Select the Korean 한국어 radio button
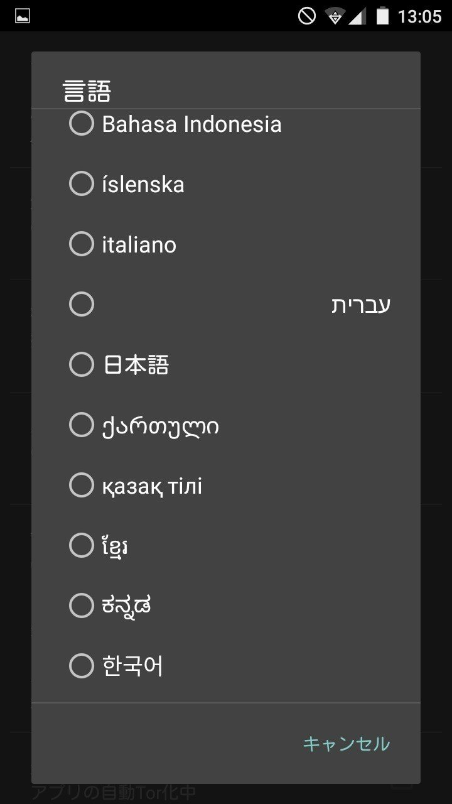Viewport: 452px width, 804px height. tap(82, 666)
